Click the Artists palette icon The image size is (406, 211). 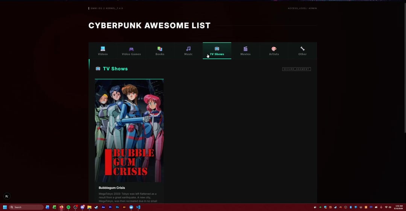(274, 49)
